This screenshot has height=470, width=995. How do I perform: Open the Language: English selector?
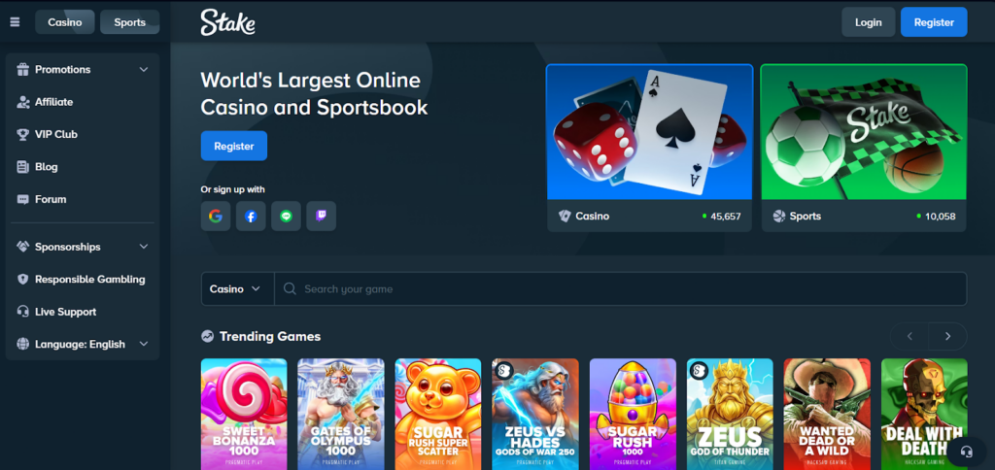[x=83, y=345]
